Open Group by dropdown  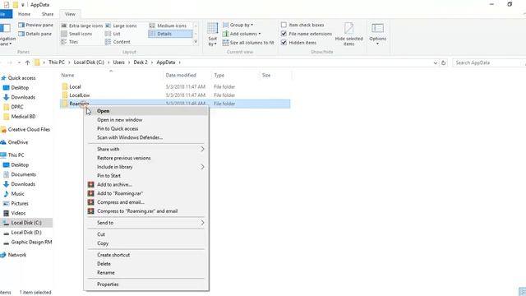(x=238, y=25)
